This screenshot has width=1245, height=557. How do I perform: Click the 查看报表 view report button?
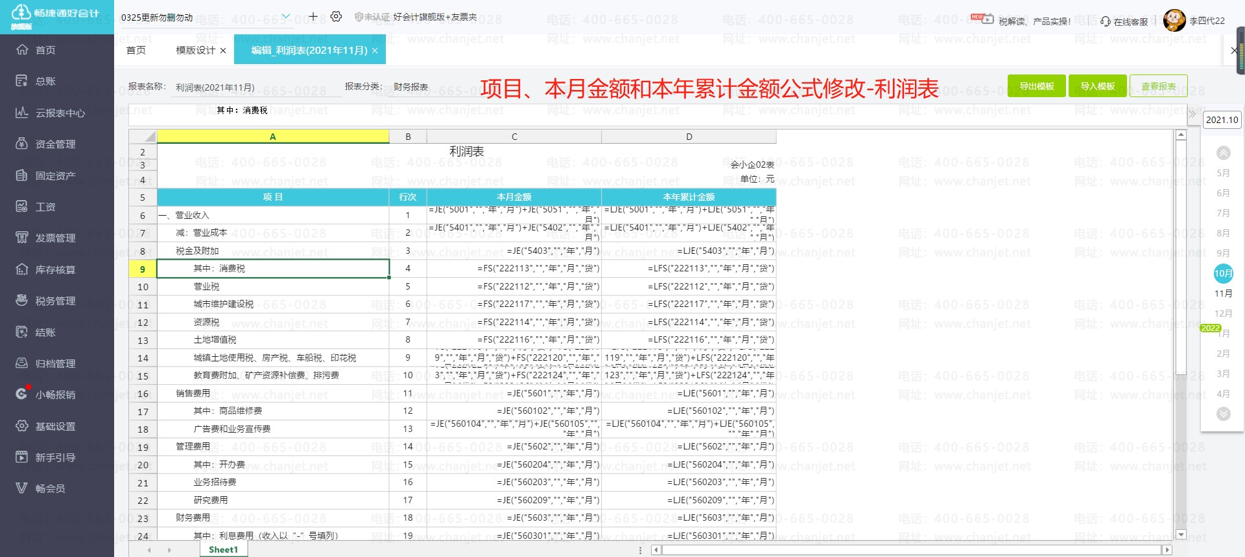click(1158, 86)
